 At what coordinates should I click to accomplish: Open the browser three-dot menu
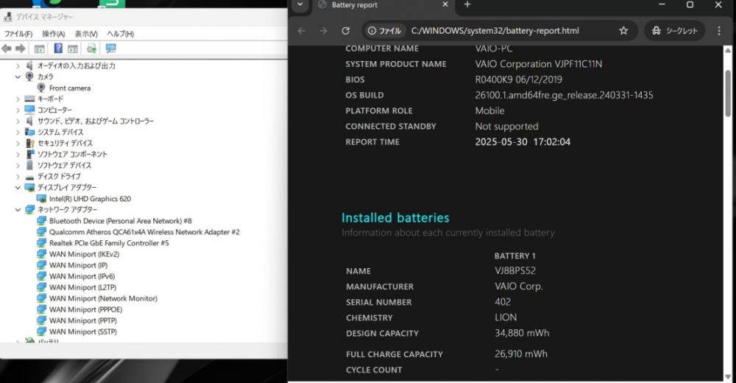pyautogui.click(x=719, y=30)
